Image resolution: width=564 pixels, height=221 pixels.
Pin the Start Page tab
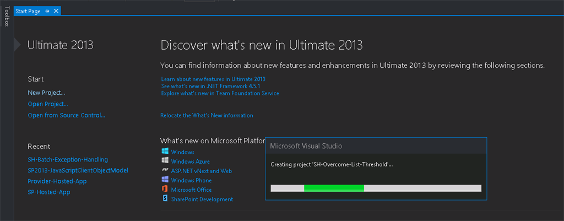[48, 12]
